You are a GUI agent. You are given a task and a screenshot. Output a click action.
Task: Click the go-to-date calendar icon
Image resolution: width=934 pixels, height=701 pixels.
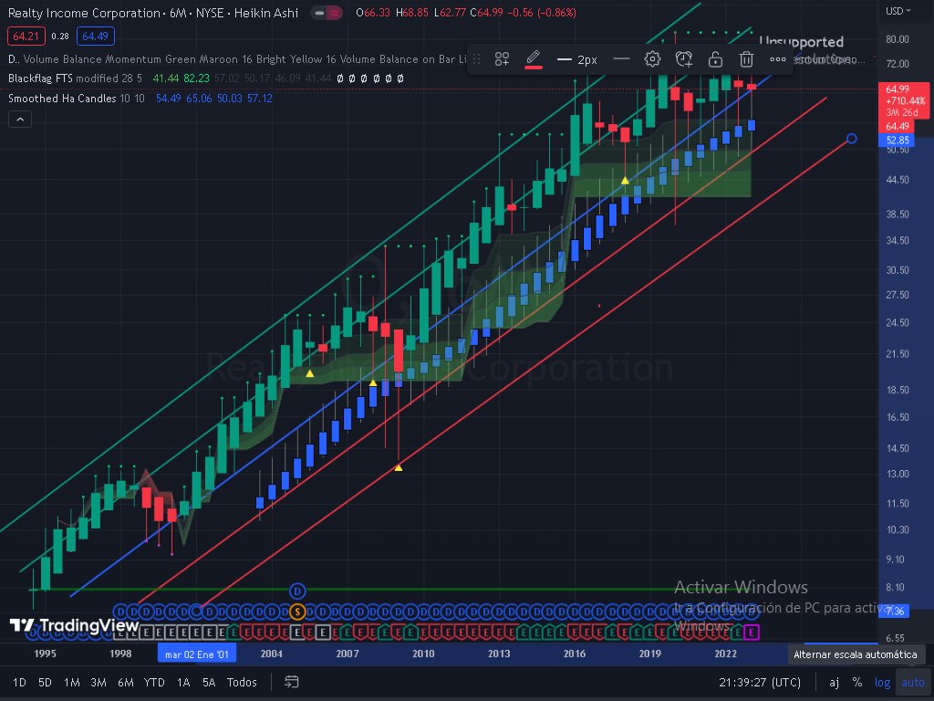pyautogui.click(x=291, y=682)
